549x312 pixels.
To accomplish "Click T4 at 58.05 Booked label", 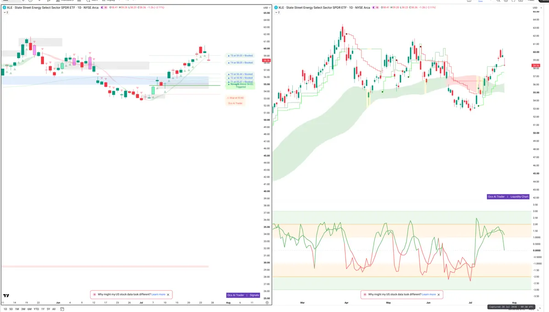I will 240,63.
